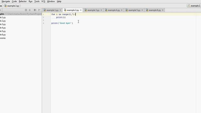Click the Python file icon on example 6.py tab
Image resolution: width=201 pixels, height=113 pixels.
(147, 10)
